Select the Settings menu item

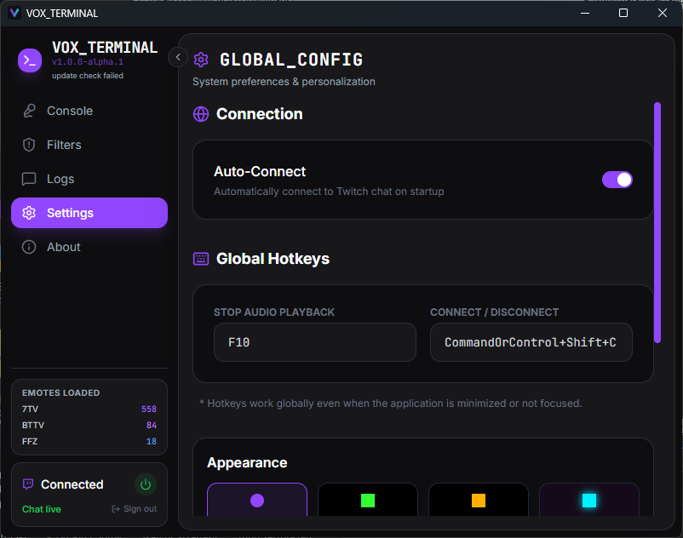[89, 213]
